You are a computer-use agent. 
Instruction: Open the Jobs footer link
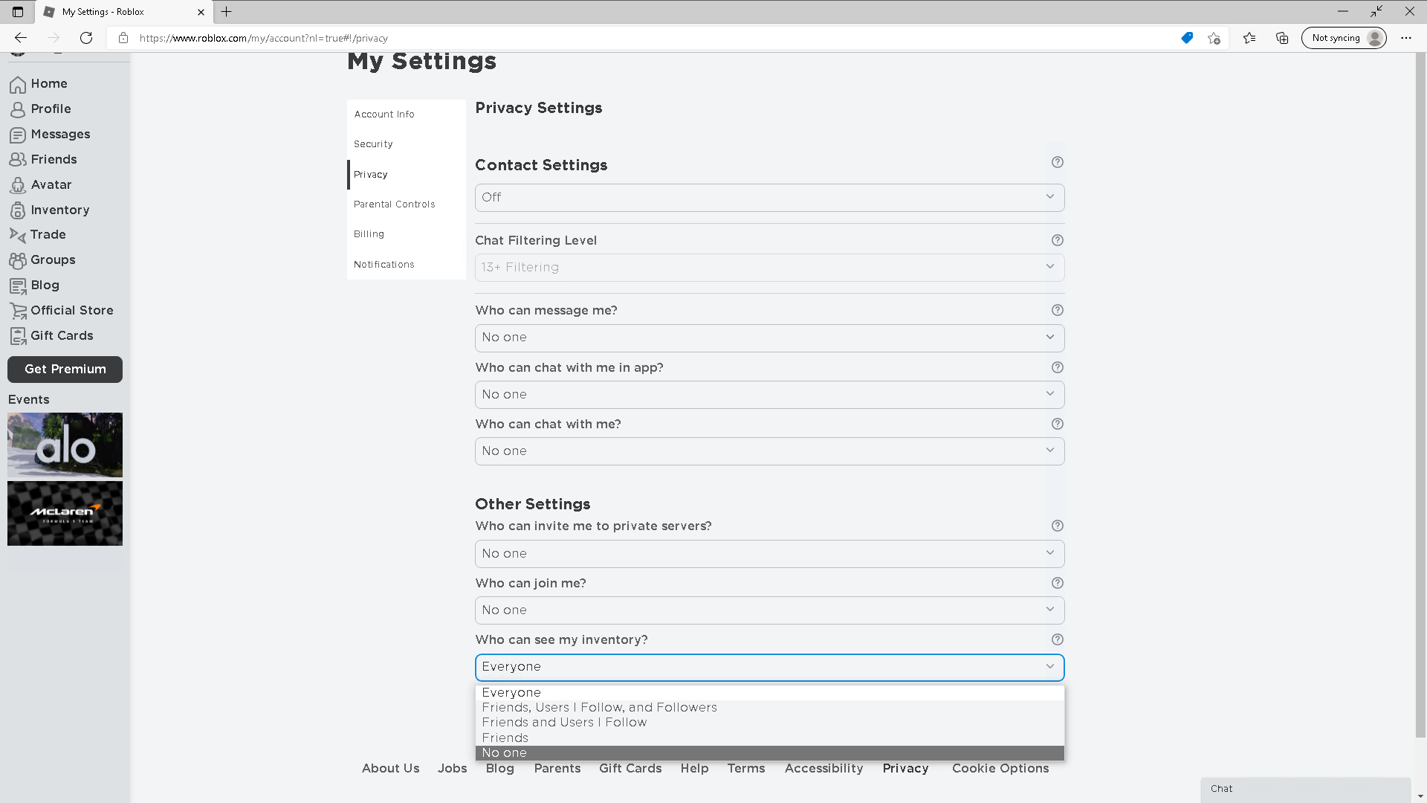(452, 769)
